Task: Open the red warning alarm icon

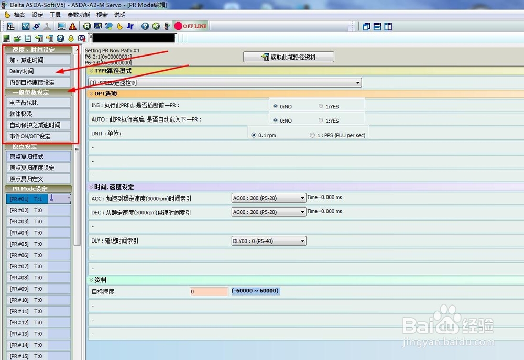Action: (x=72, y=26)
